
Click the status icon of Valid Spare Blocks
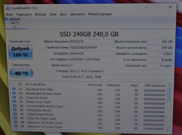15,110
